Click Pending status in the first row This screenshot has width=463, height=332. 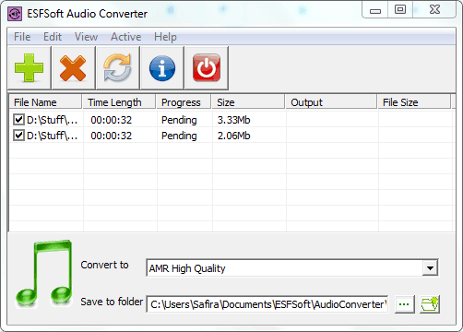click(x=179, y=120)
